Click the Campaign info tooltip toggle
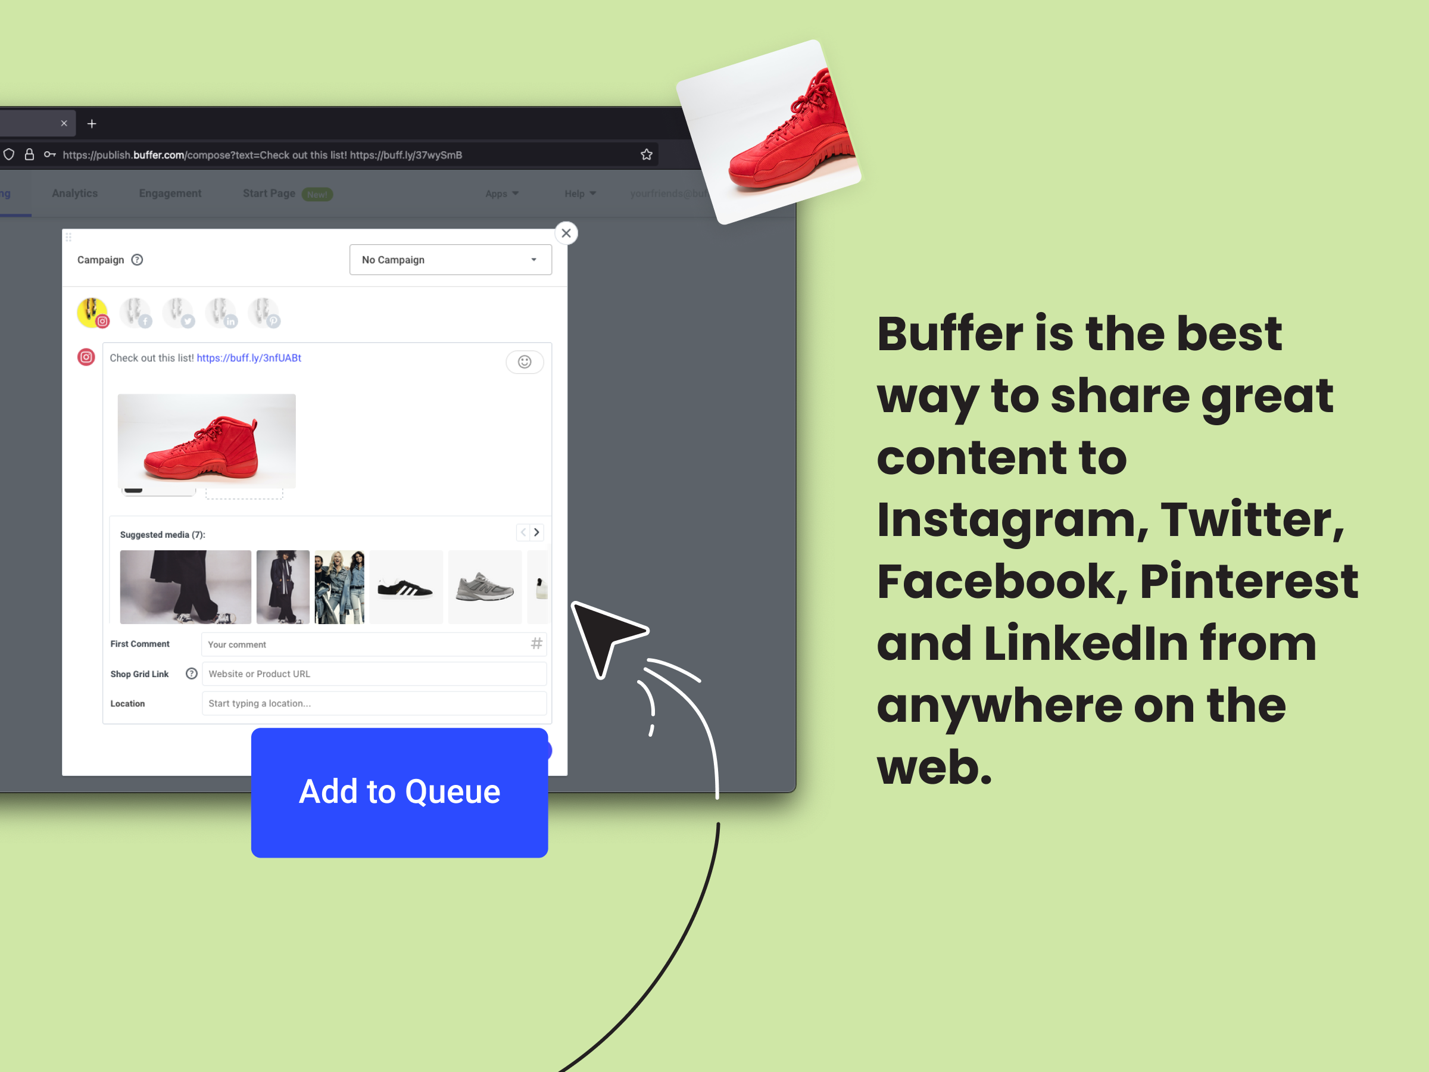The width and height of the screenshot is (1429, 1072). tap(138, 260)
